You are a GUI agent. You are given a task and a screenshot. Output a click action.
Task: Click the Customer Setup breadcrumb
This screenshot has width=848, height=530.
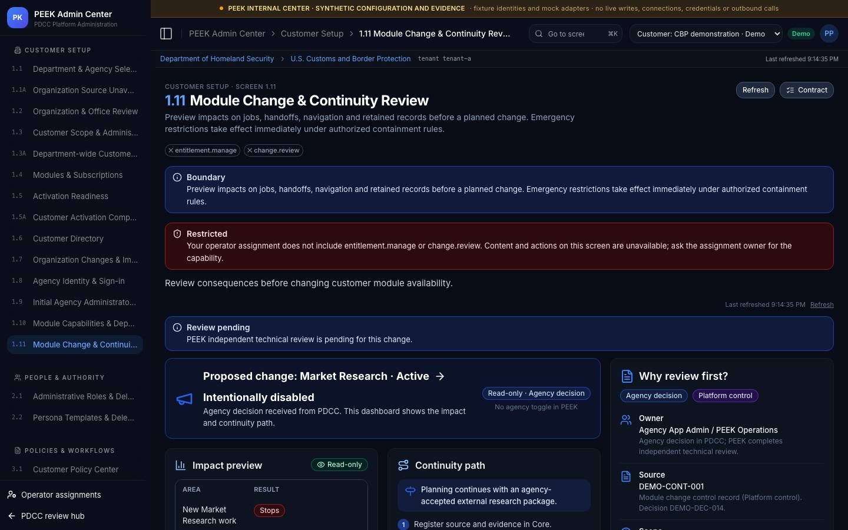312,34
